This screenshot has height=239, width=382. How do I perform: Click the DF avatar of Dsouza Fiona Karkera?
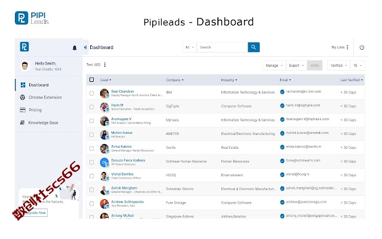[104, 162]
